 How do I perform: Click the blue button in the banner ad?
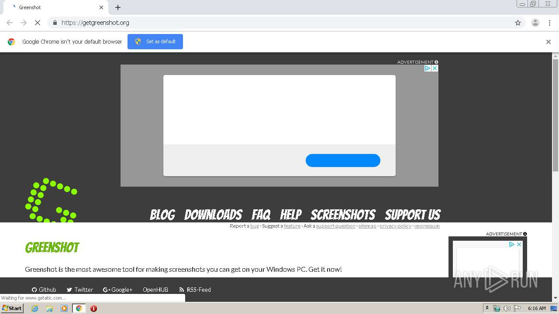[x=343, y=160]
